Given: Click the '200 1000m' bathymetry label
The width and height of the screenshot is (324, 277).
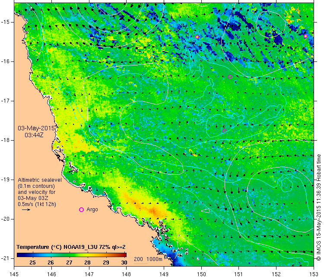Looking at the screenshot, I should (148, 259).
